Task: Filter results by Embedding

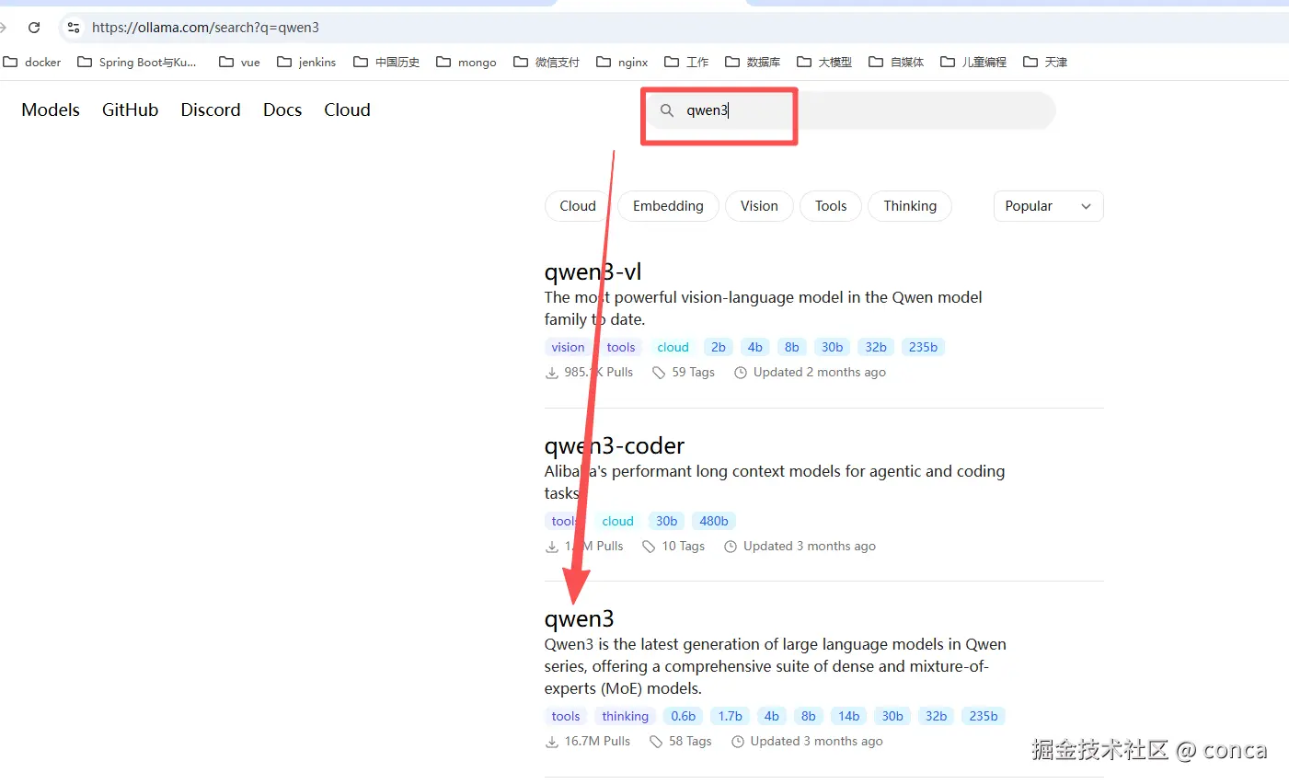Action: tap(668, 206)
